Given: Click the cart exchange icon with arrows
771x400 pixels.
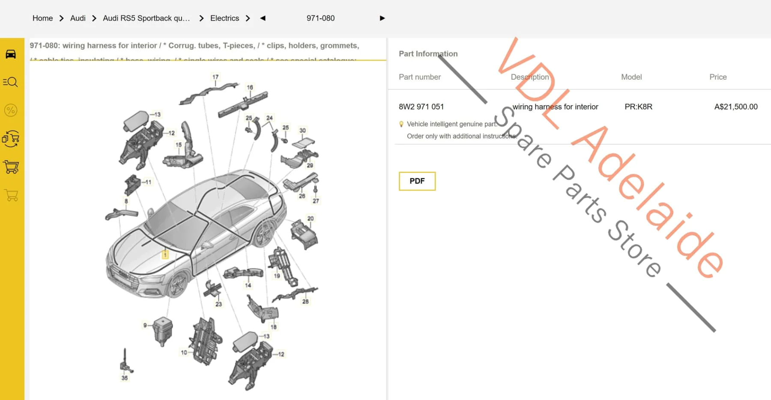Looking at the screenshot, I should 11,139.
